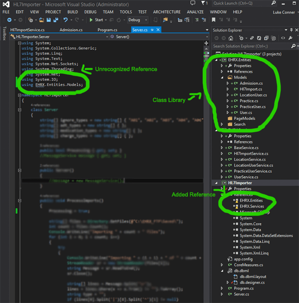Viewport: 299px width, 303px height.
Task: Click the Save All icon
Action: coord(56,20)
